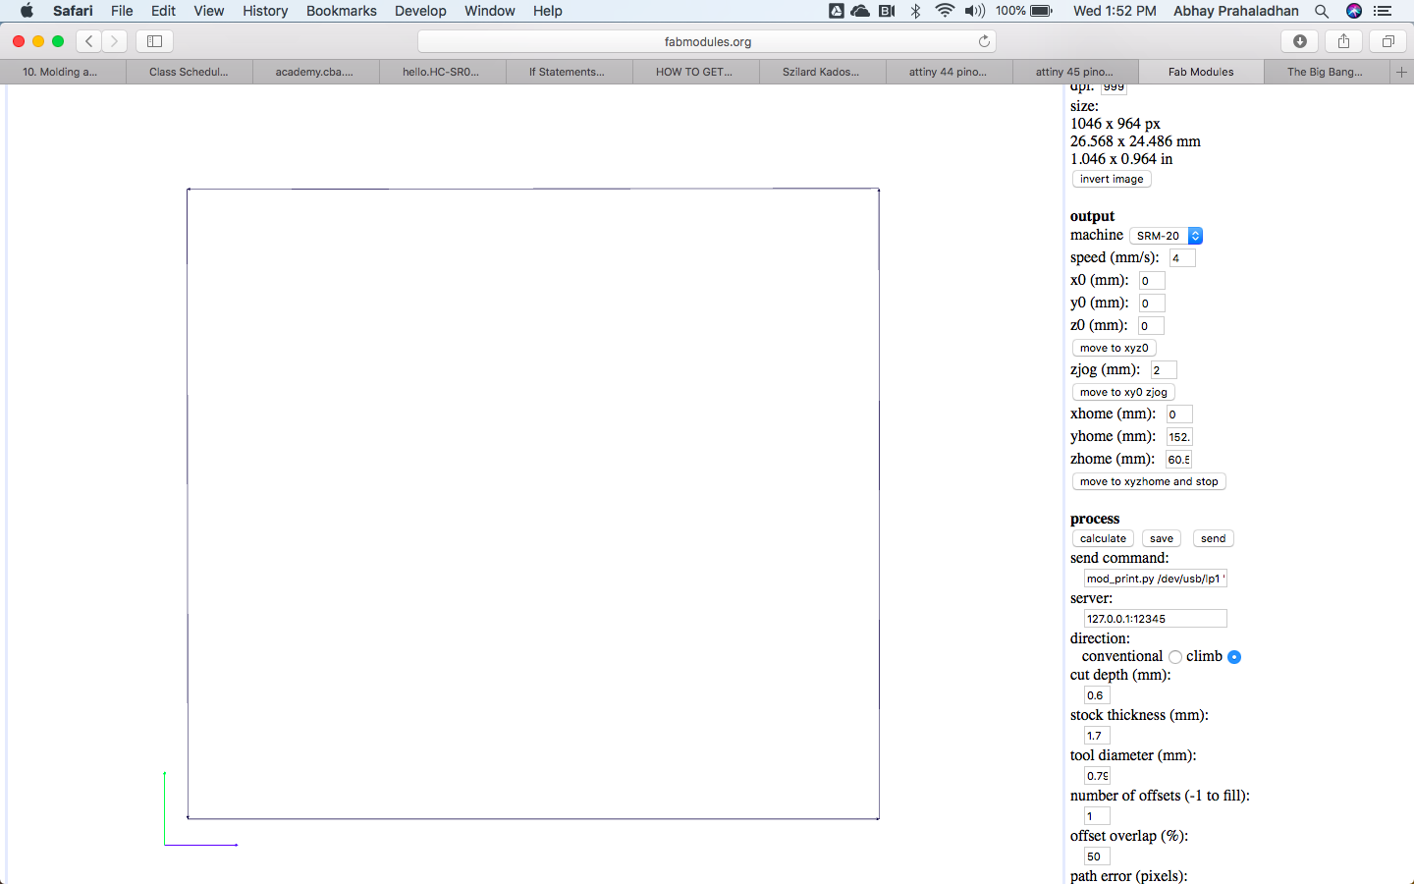Click the cloud icon in menu bar
The width and height of the screenshot is (1414, 884).
click(860, 11)
